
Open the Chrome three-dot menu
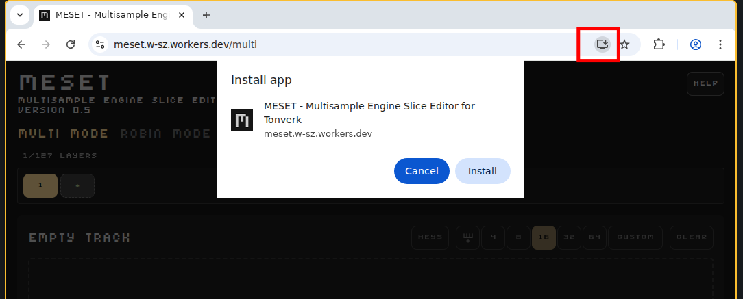tap(720, 44)
